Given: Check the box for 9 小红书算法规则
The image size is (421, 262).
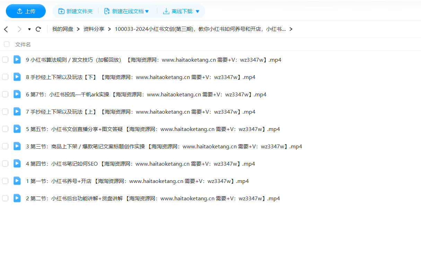Looking at the screenshot, I should (x=5, y=60).
